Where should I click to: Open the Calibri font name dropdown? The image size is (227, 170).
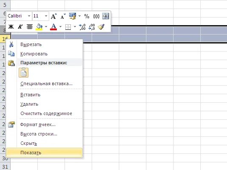(29, 16)
